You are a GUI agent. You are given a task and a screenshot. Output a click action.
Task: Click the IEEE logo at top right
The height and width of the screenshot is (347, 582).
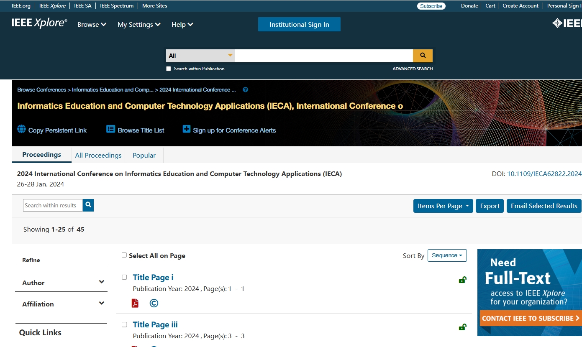coord(567,23)
